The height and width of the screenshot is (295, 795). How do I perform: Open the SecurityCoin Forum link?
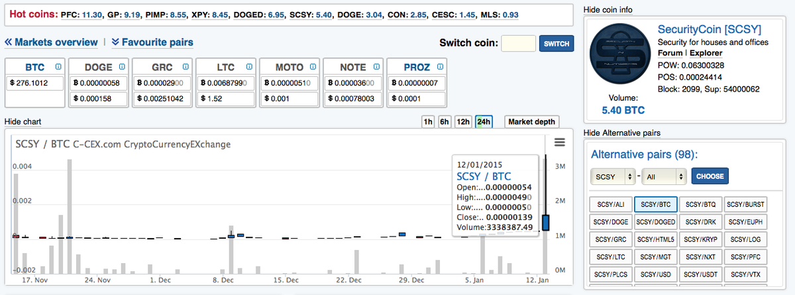(x=669, y=52)
